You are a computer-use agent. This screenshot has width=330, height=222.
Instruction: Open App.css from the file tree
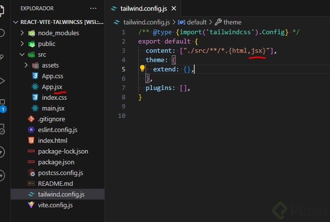click(52, 76)
